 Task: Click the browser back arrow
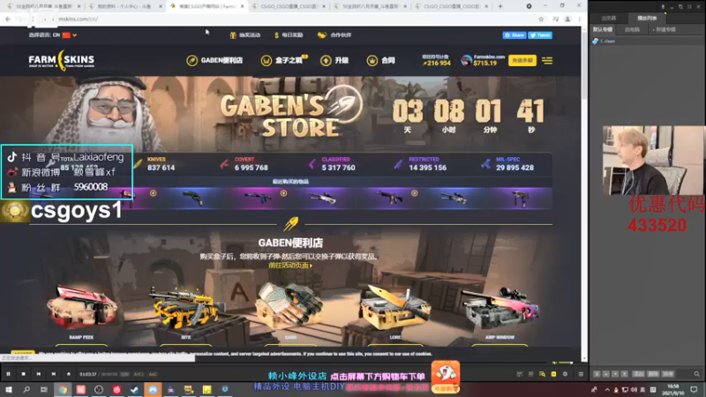tap(8, 19)
